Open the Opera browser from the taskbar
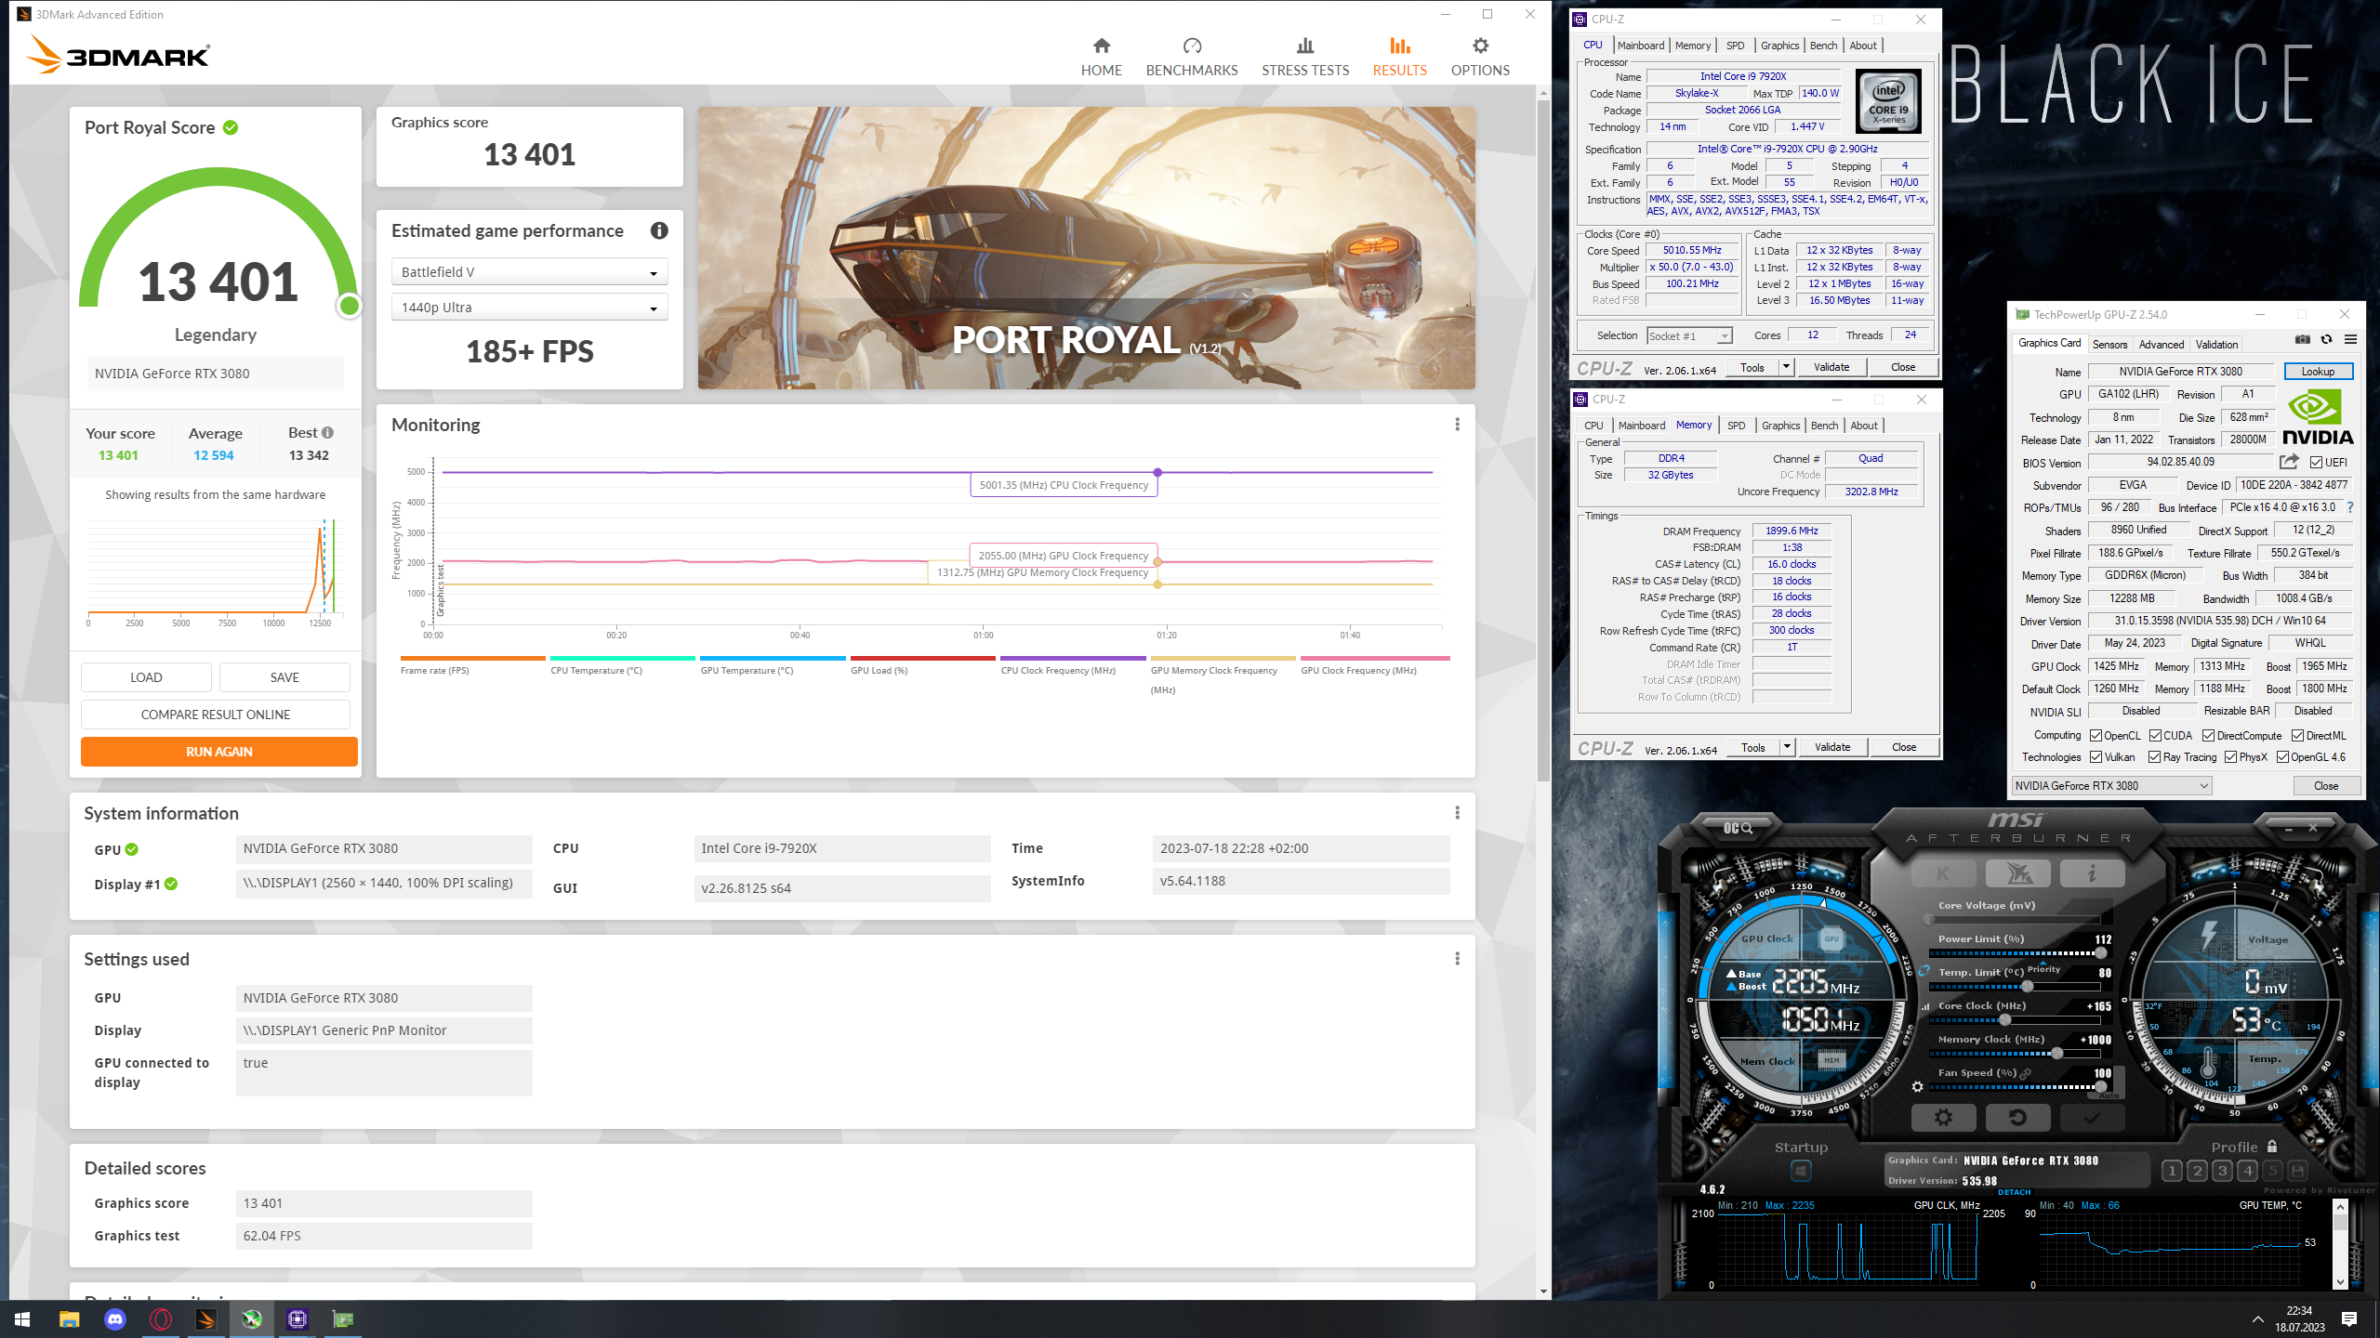The width and height of the screenshot is (2380, 1338). (161, 1319)
